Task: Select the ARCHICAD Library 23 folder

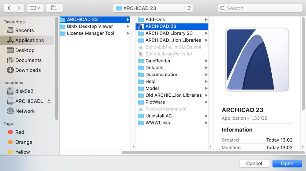Action: (172, 33)
